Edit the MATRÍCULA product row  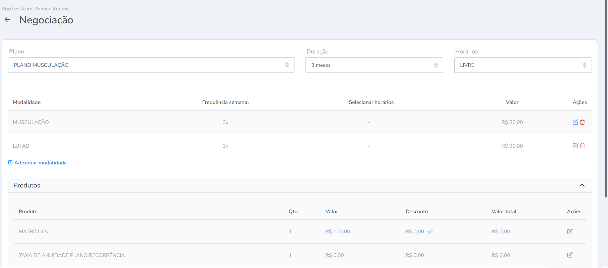(x=569, y=232)
